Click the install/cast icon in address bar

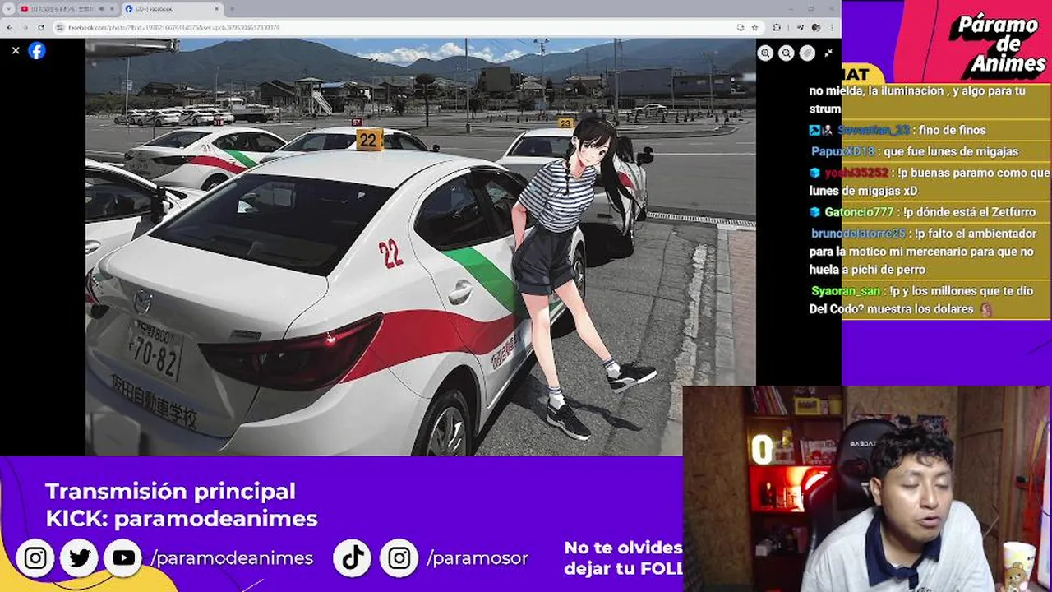pos(741,27)
